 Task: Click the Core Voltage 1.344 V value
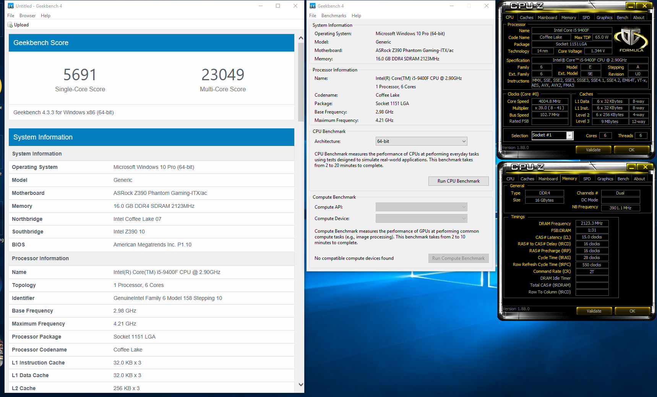[x=598, y=51]
